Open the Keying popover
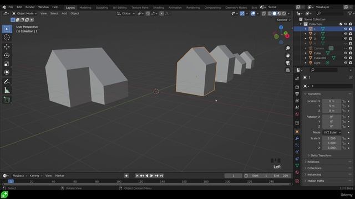Viewport: 355px width, 199px height. click(x=36, y=176)
